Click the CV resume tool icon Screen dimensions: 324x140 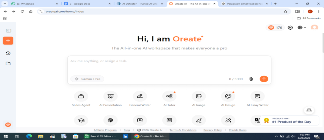pos(169,120)
